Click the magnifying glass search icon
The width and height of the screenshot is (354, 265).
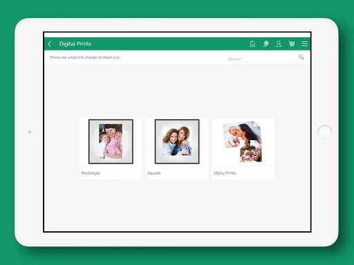tap(301, 57)
